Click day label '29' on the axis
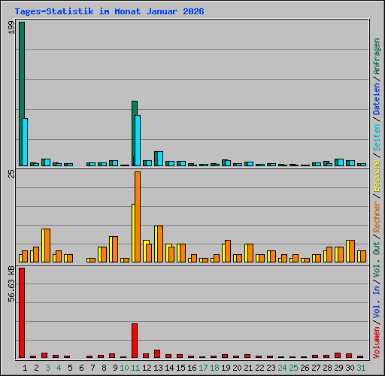Viewport: 385px width, 376px height. pyautogui.click(x=338, y=368)
